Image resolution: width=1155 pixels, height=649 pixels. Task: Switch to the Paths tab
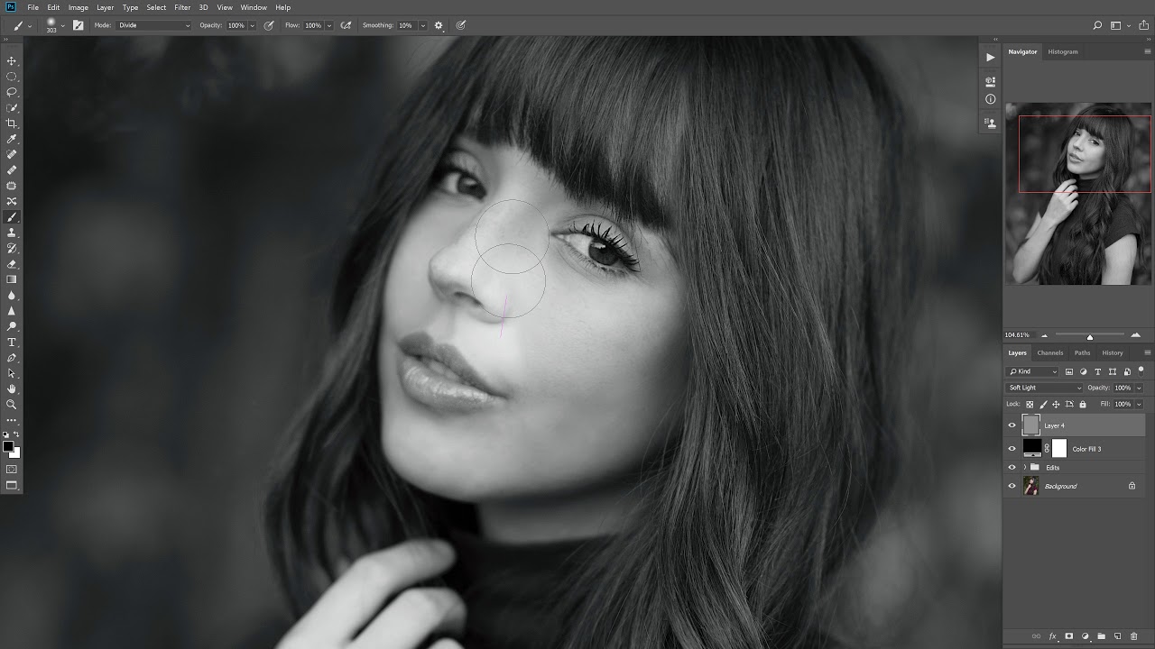pyautogui.click(x=1083, y=353)
